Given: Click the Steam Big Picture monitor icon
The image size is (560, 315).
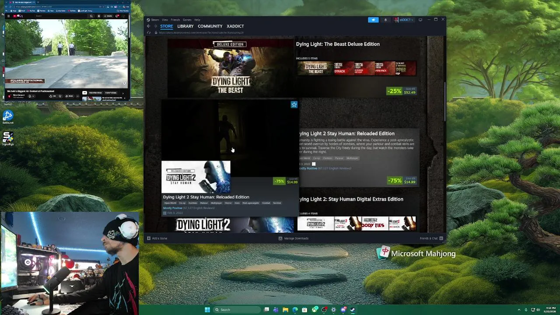Looking at the screenshot, I should pos(420,20).
